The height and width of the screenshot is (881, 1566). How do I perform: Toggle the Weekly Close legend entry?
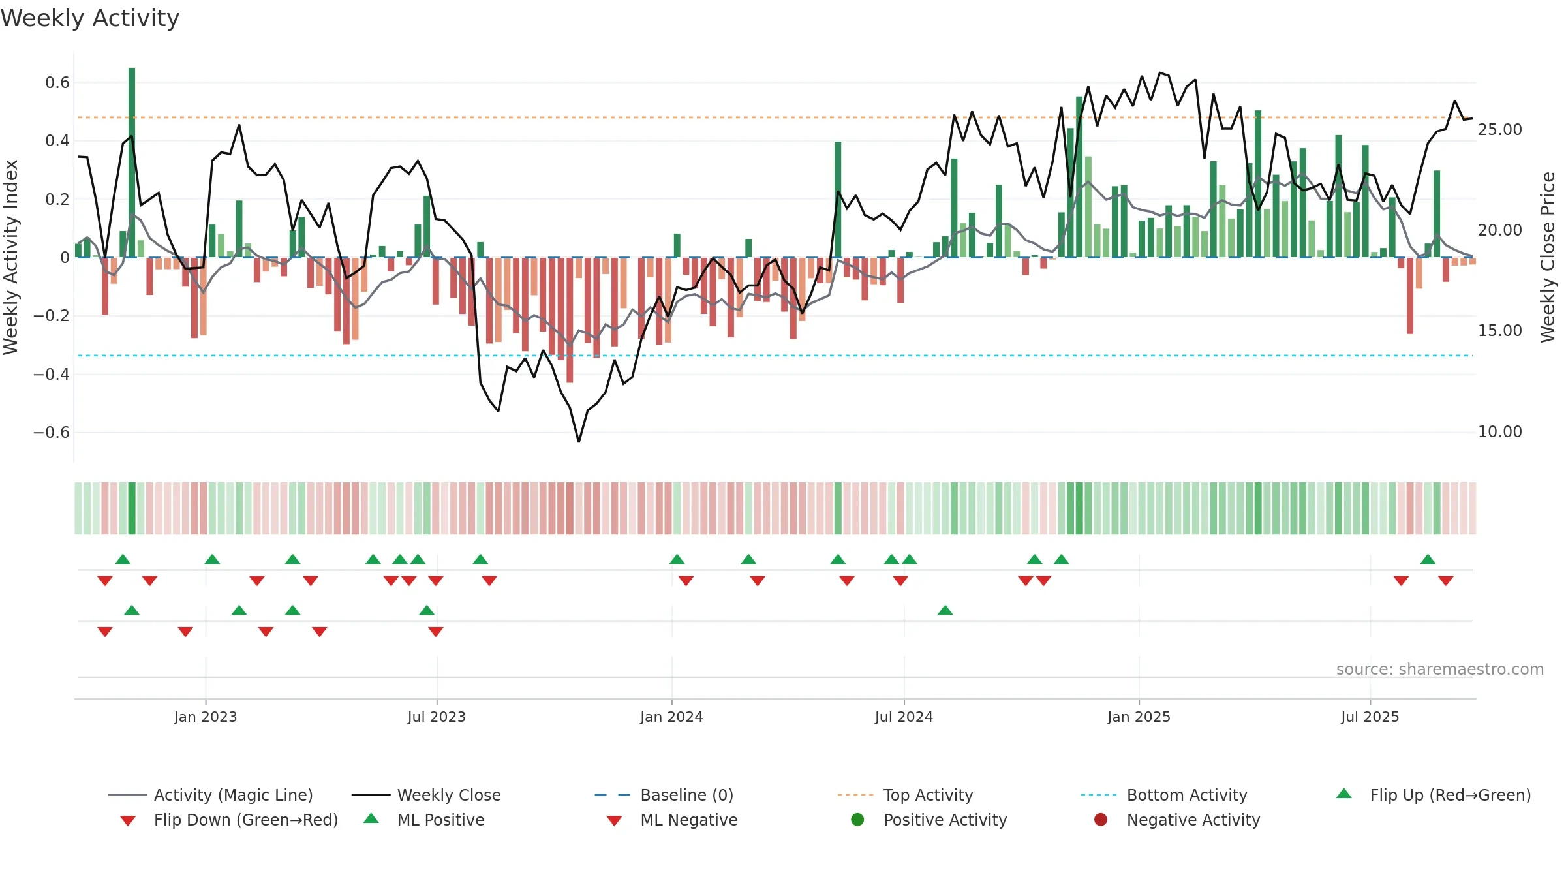[426, 795]
